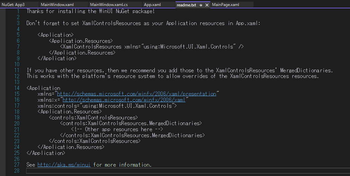Click '<controls:XamlControlsResources>' on line 19
Image resolution: width=350 pixels, height=176 pixels.
coord(93,117)
